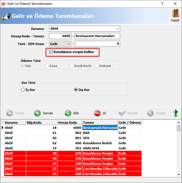Click the Hesap Kodu column header
The height and width of the screenshot is (183, 182).
[70, 123]
